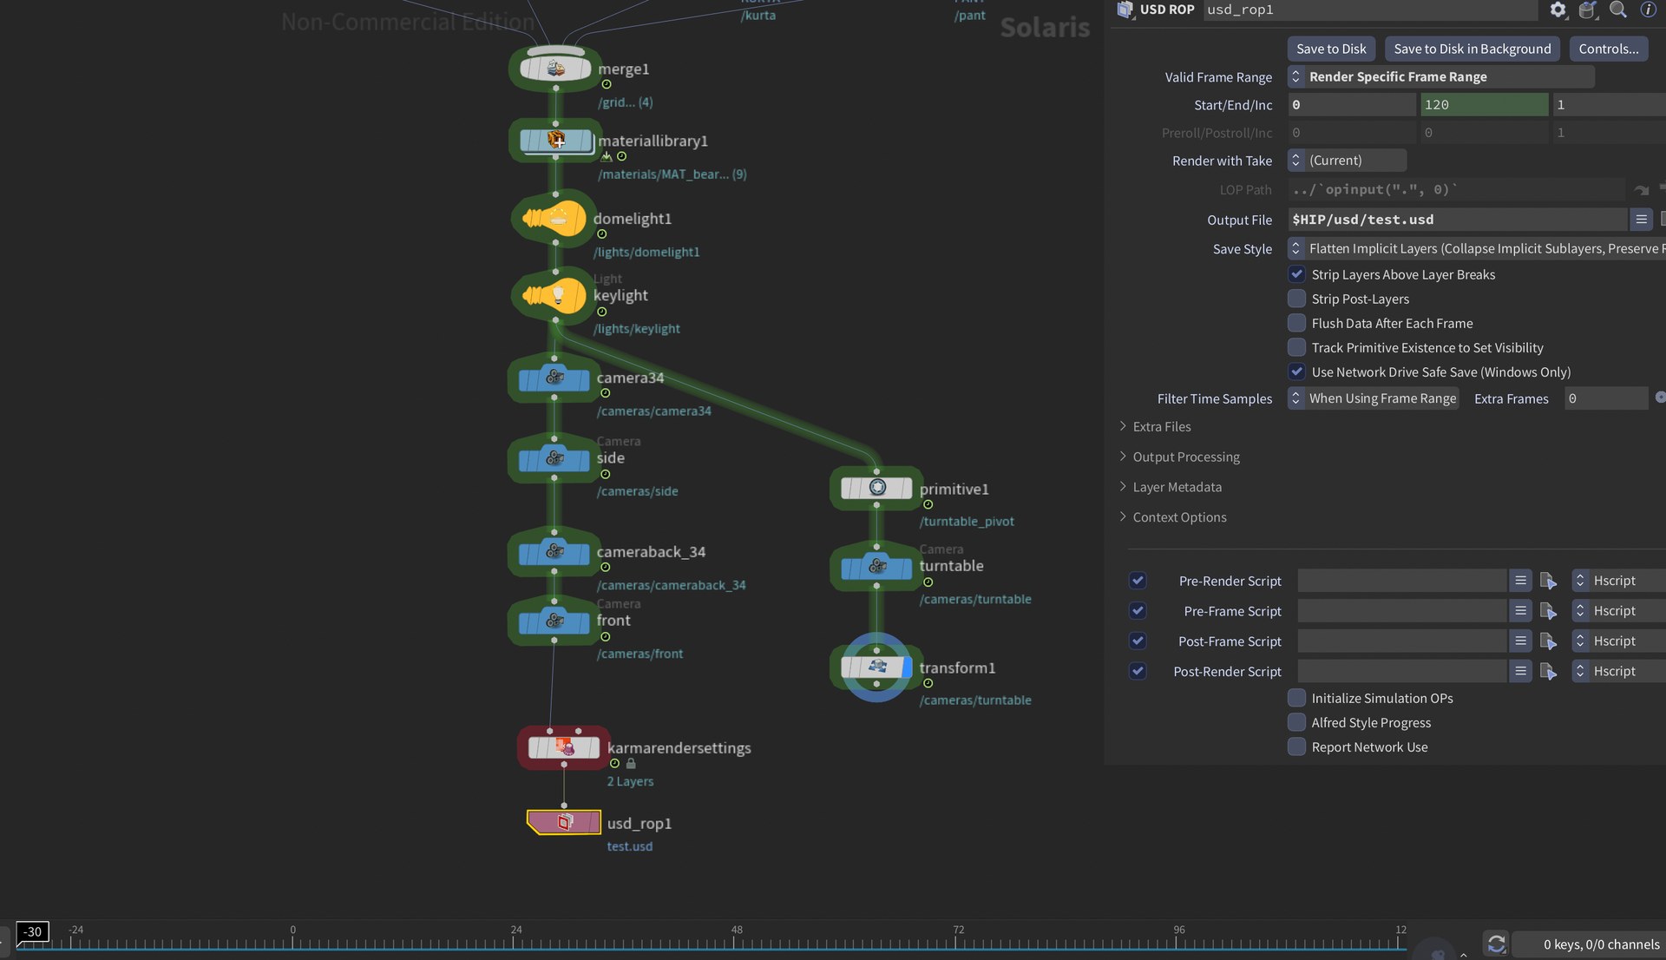Click the End frame field showing 120
The width and height of the screenshot is (1666, 960).
click(1484, 104)
